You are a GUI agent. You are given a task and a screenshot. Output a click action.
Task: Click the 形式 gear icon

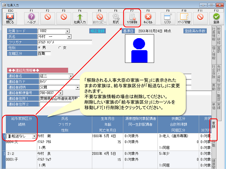116,17
